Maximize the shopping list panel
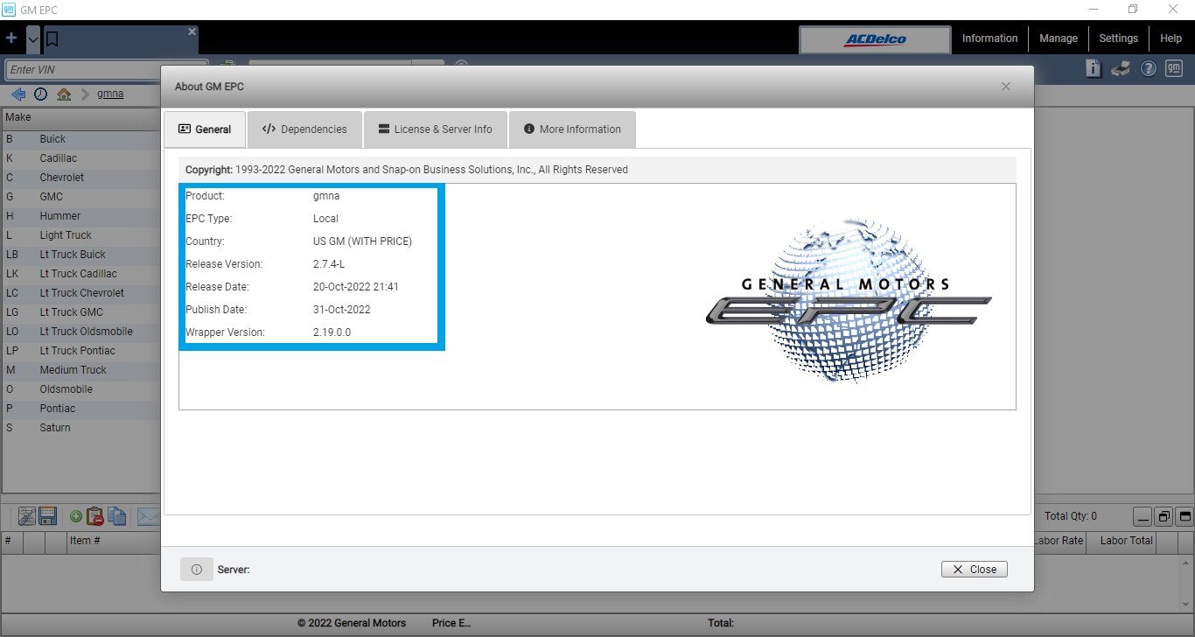This screenshot has width=1195, height=637. point(1185,516)
